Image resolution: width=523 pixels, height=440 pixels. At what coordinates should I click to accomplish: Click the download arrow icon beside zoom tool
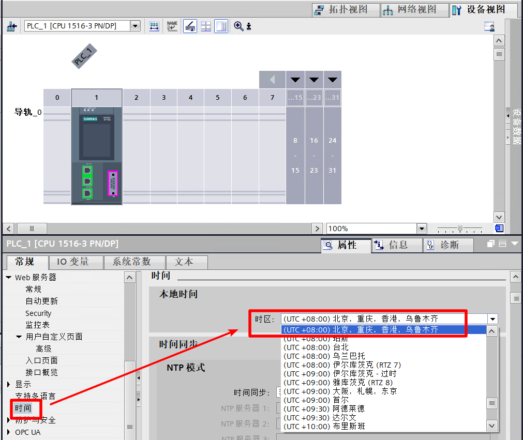tap(249, 26)
